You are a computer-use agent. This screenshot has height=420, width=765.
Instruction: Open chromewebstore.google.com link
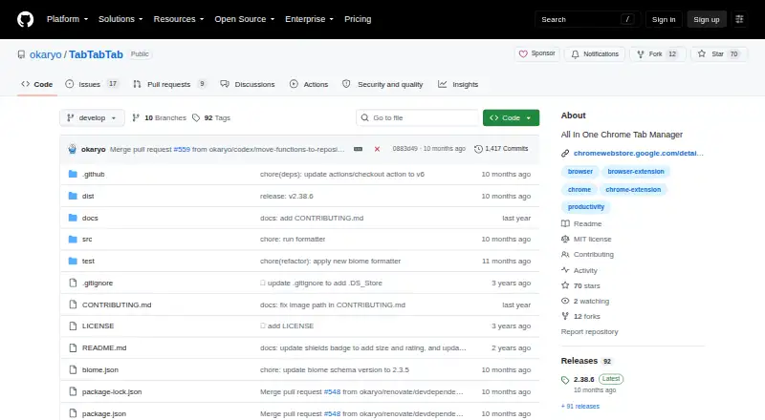pyautogui.click(x=638, y=153)
